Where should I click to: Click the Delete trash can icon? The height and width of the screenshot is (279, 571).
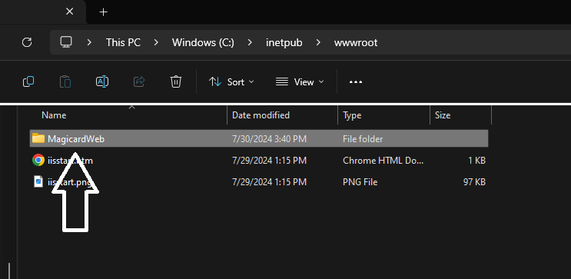[176, 81]
